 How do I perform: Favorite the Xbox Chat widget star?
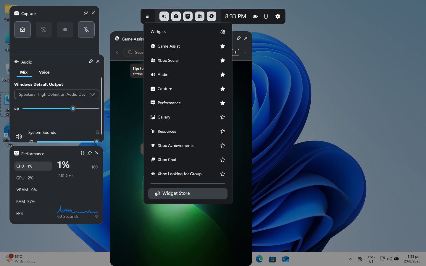(223, 160)
